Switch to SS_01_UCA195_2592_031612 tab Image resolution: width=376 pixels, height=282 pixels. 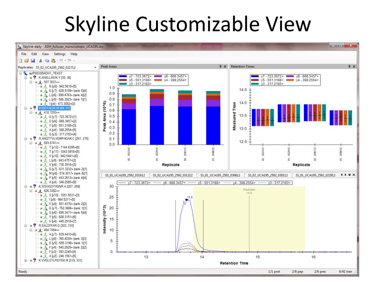point(125,175)
